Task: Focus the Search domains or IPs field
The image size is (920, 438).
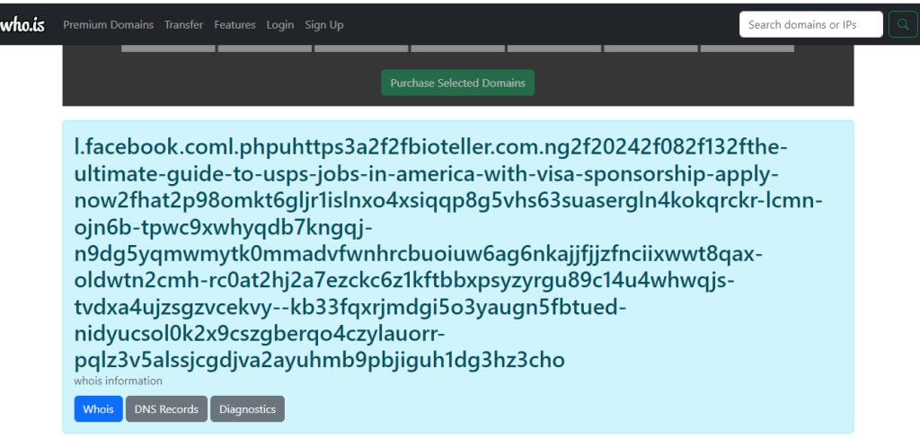Action: [810, 25]
